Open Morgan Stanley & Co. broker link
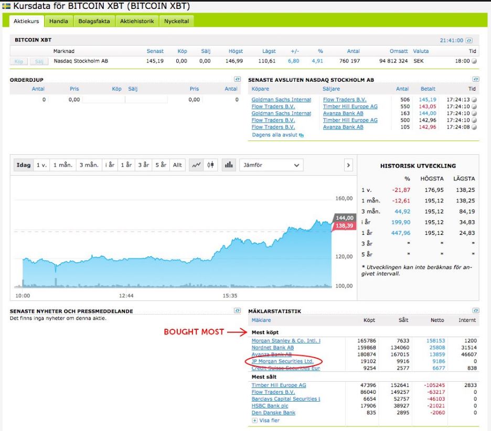Screen dimensions: 491x431 286,341
